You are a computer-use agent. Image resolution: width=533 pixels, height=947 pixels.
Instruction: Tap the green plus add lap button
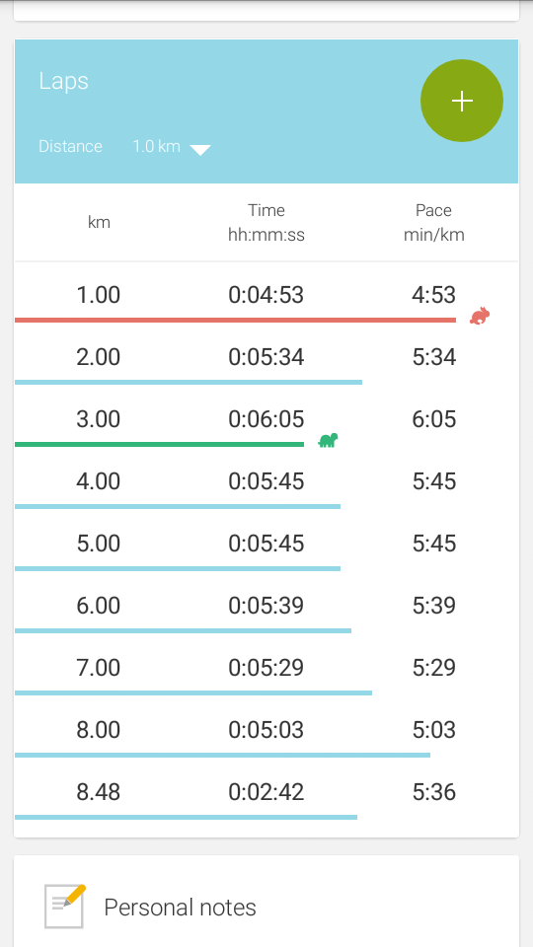point(462,101)
